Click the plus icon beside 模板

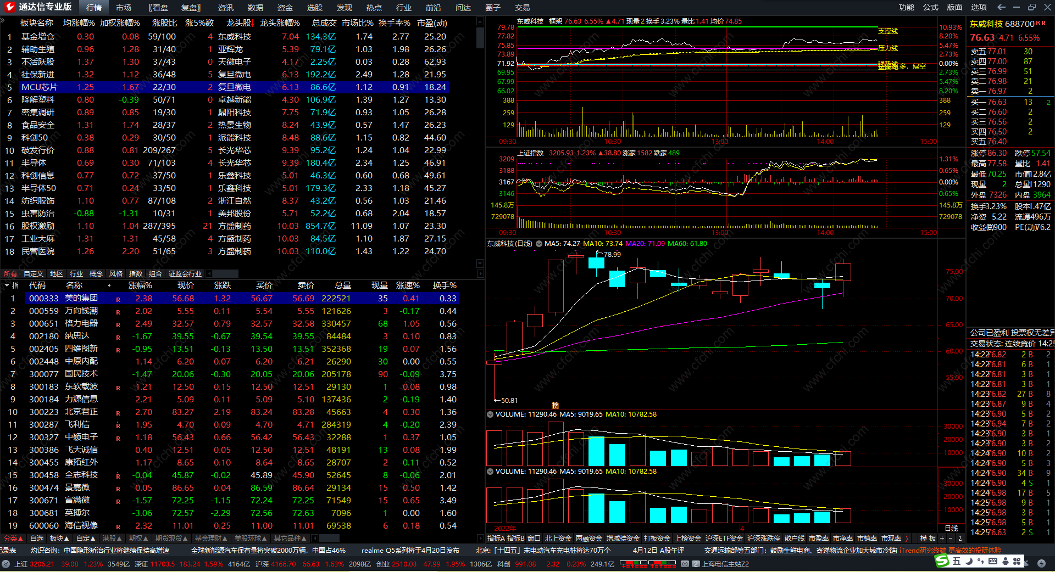point(942,539)
